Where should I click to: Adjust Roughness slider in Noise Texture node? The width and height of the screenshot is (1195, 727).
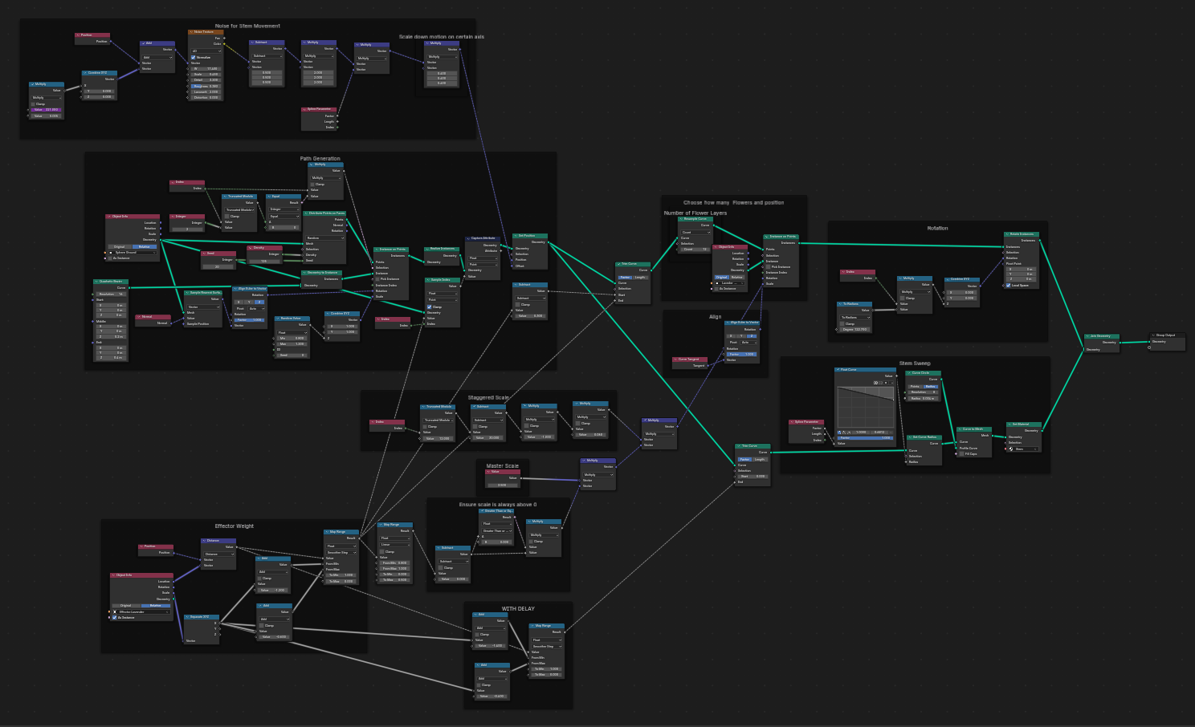206,86
